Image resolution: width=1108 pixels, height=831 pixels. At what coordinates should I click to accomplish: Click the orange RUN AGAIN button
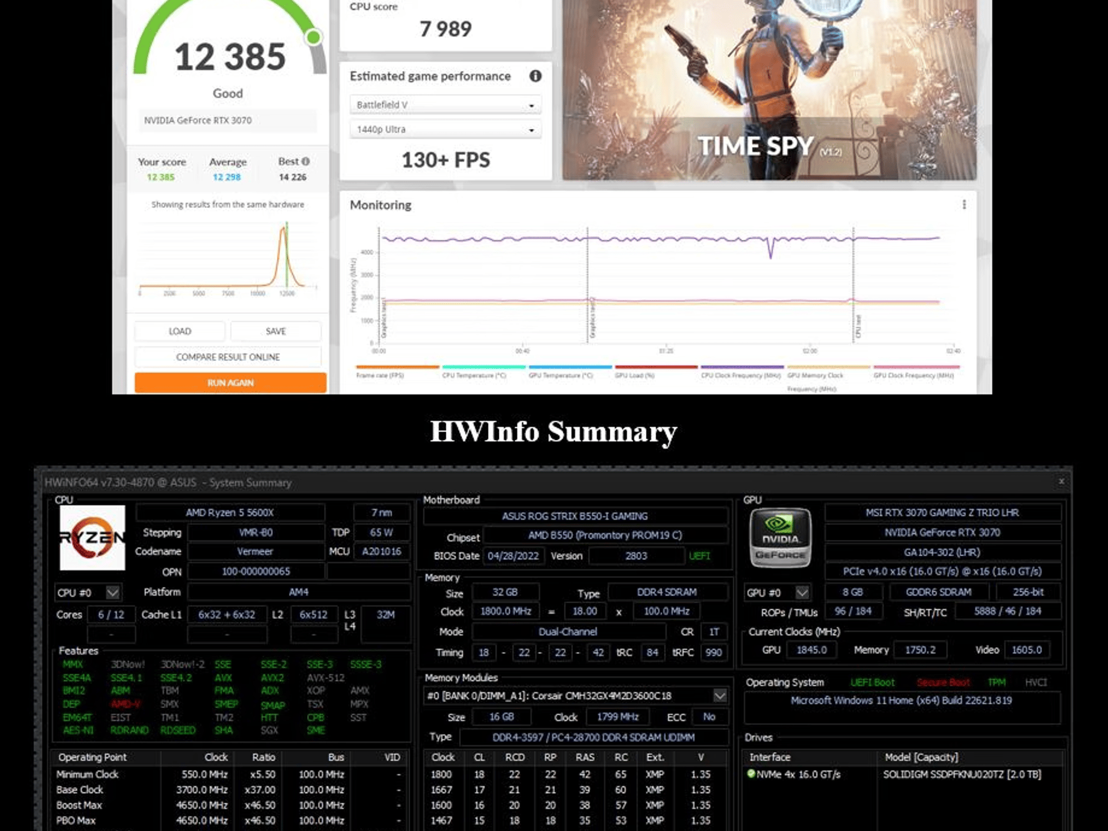[230, 383]
